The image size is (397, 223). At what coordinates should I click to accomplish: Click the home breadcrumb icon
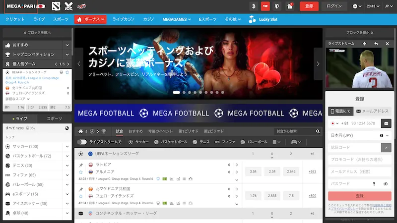tap(80, 131)
